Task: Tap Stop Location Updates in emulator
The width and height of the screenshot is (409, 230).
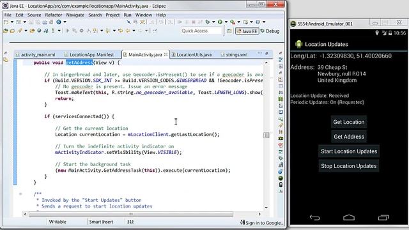Action: point(349,166)
